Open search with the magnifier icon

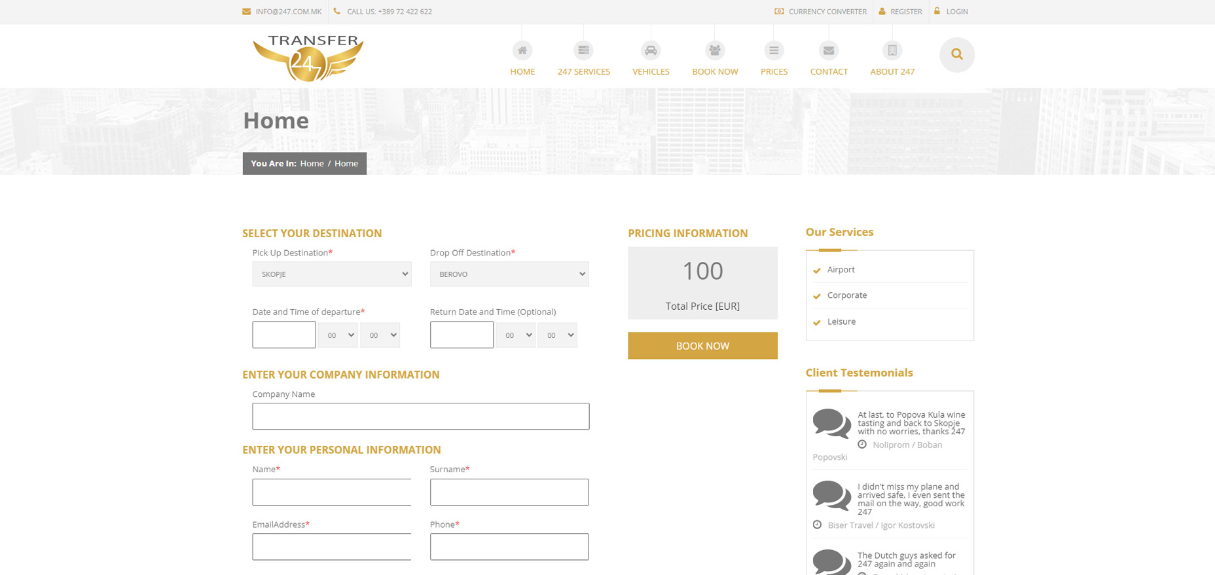(x=957, y=54)
